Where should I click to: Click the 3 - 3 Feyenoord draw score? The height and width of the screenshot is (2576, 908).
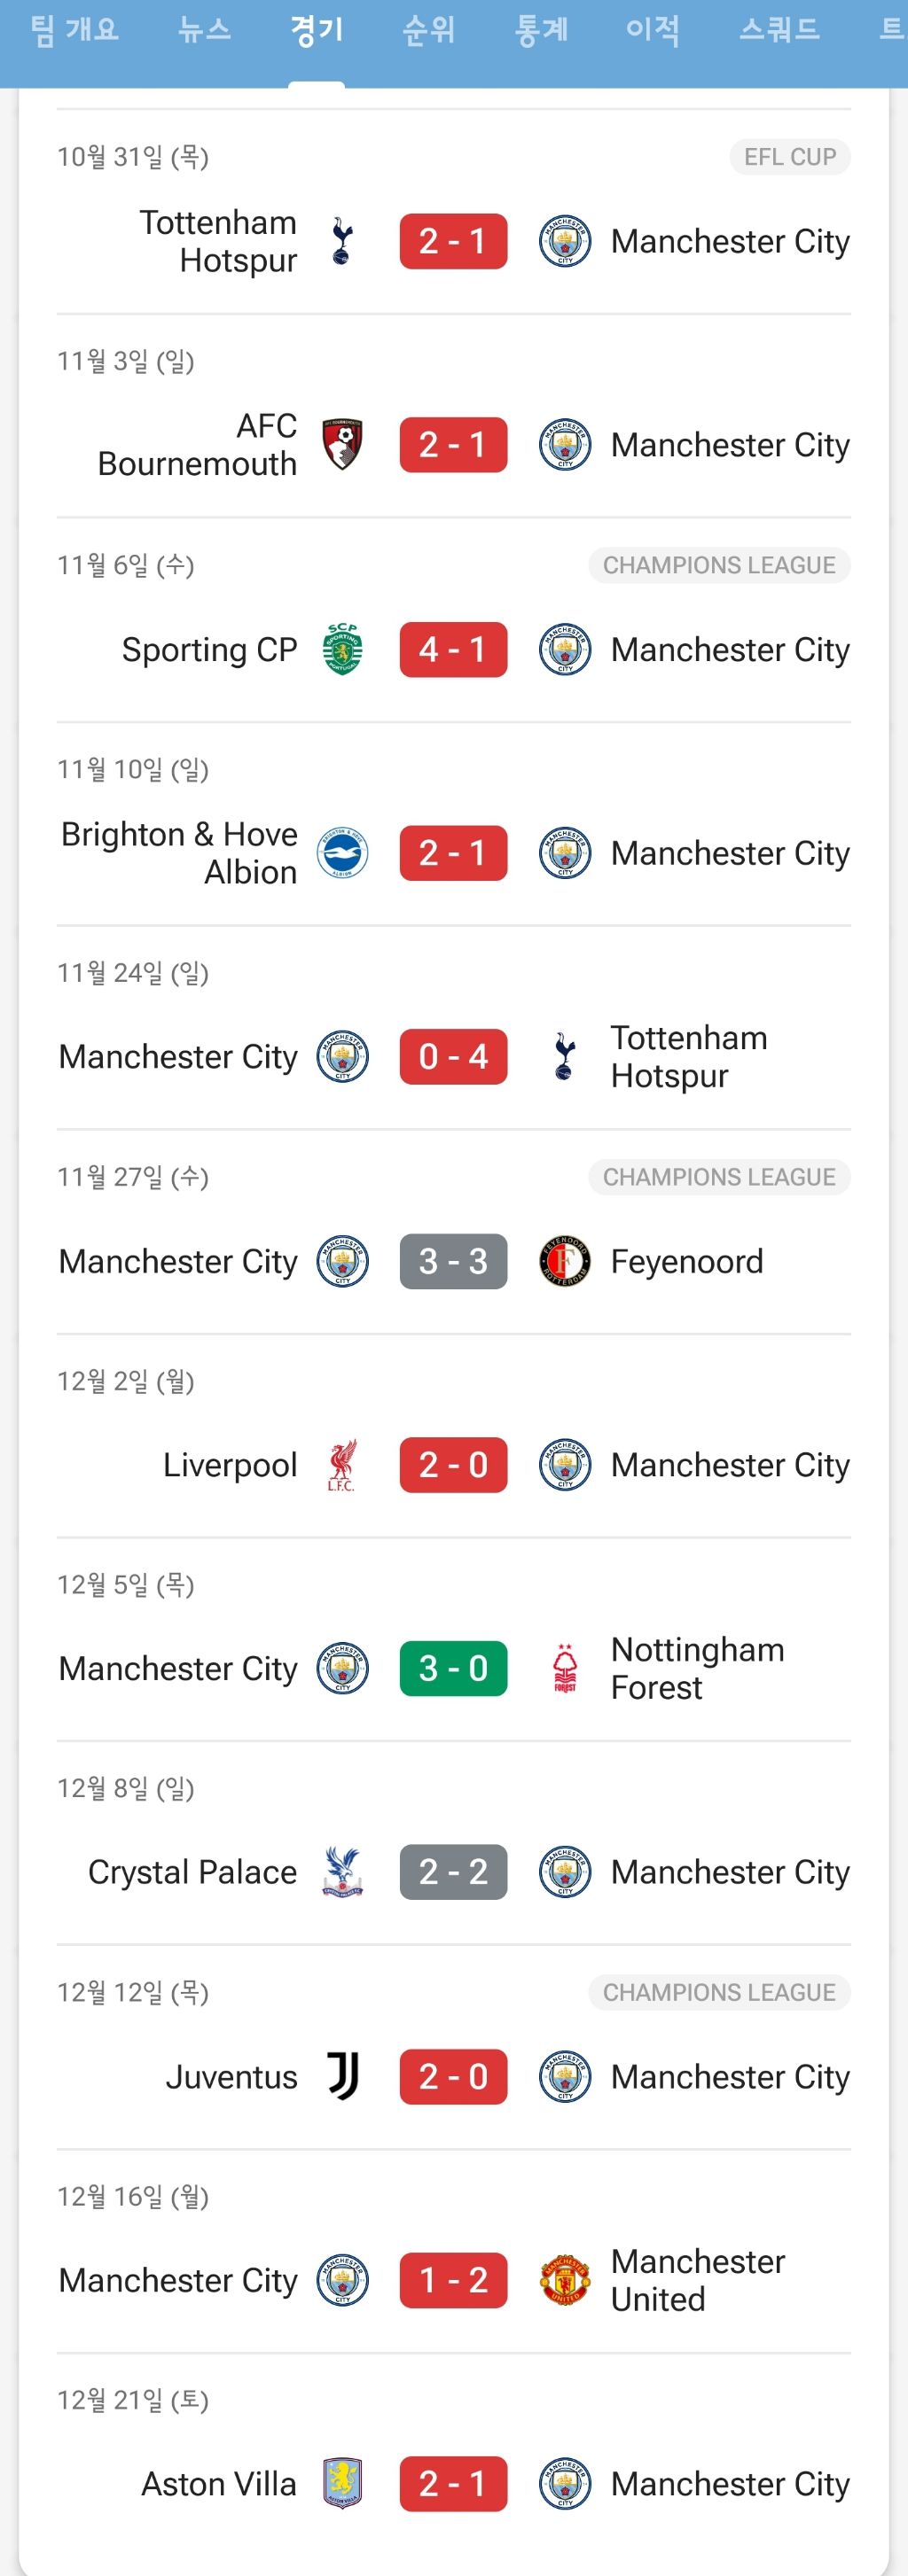point(453,1261)
